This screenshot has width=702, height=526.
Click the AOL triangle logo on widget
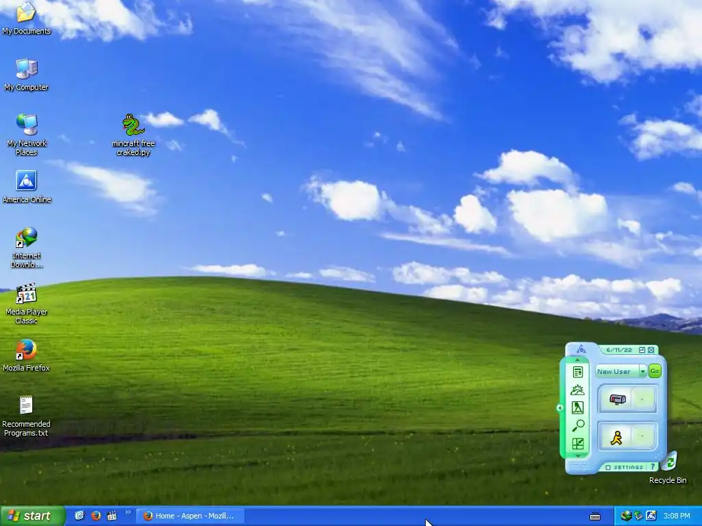581,349
